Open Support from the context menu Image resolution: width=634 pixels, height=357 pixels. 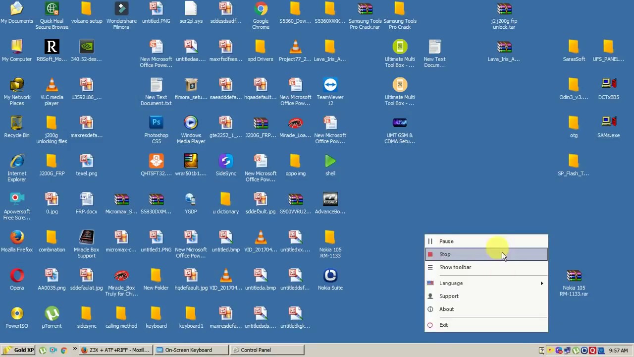click(486, 296)
